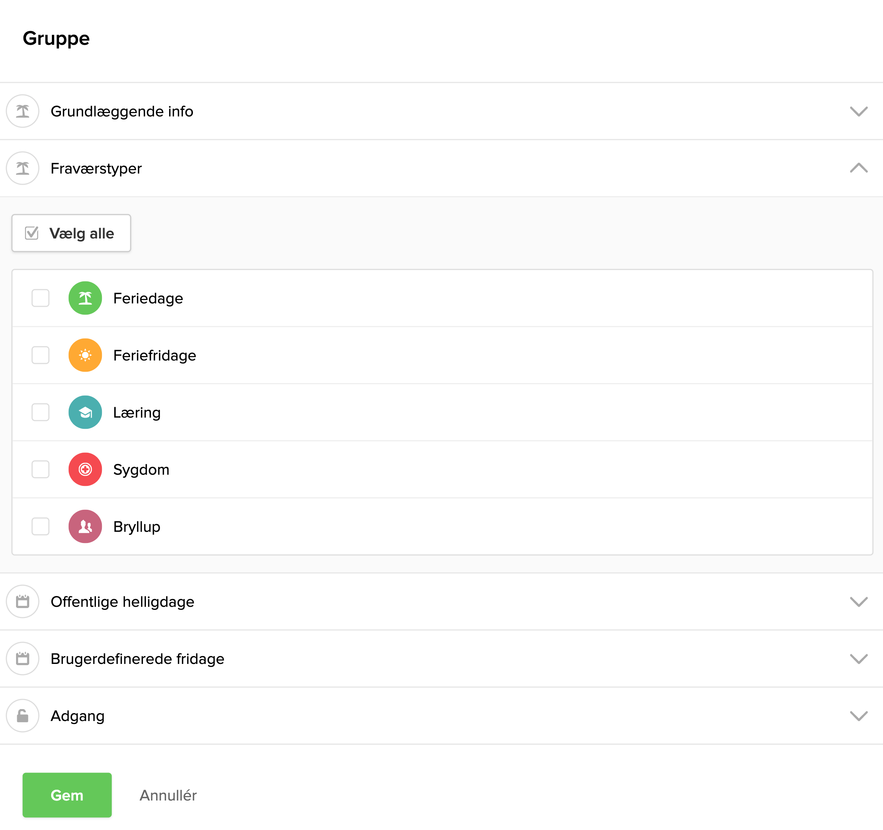
Task: Click the red medical Sygdom icon
Action: 85,469
